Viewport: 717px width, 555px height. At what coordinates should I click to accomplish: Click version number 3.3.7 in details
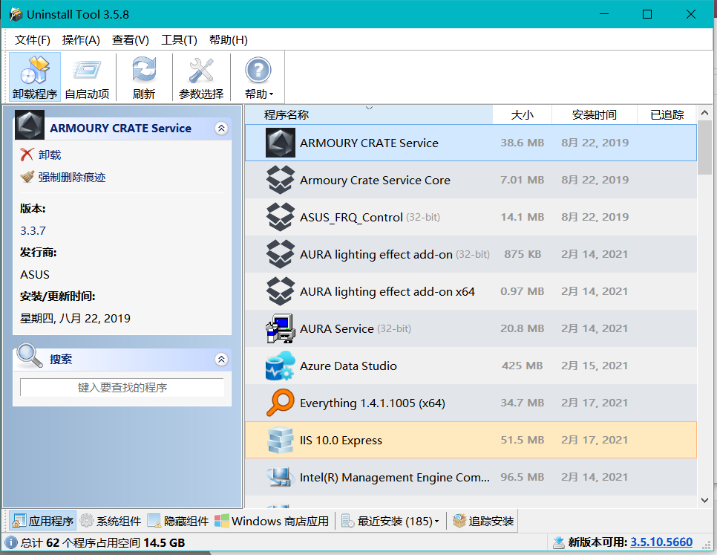[33, 230]
